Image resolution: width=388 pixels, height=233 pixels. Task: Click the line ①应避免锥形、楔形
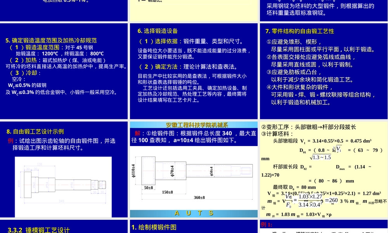click(294, 42)
